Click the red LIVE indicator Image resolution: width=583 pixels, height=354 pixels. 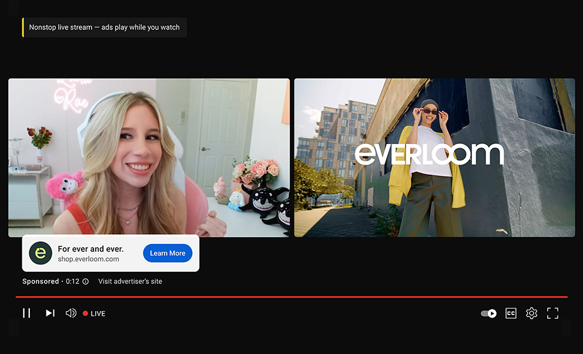[93, 313]
